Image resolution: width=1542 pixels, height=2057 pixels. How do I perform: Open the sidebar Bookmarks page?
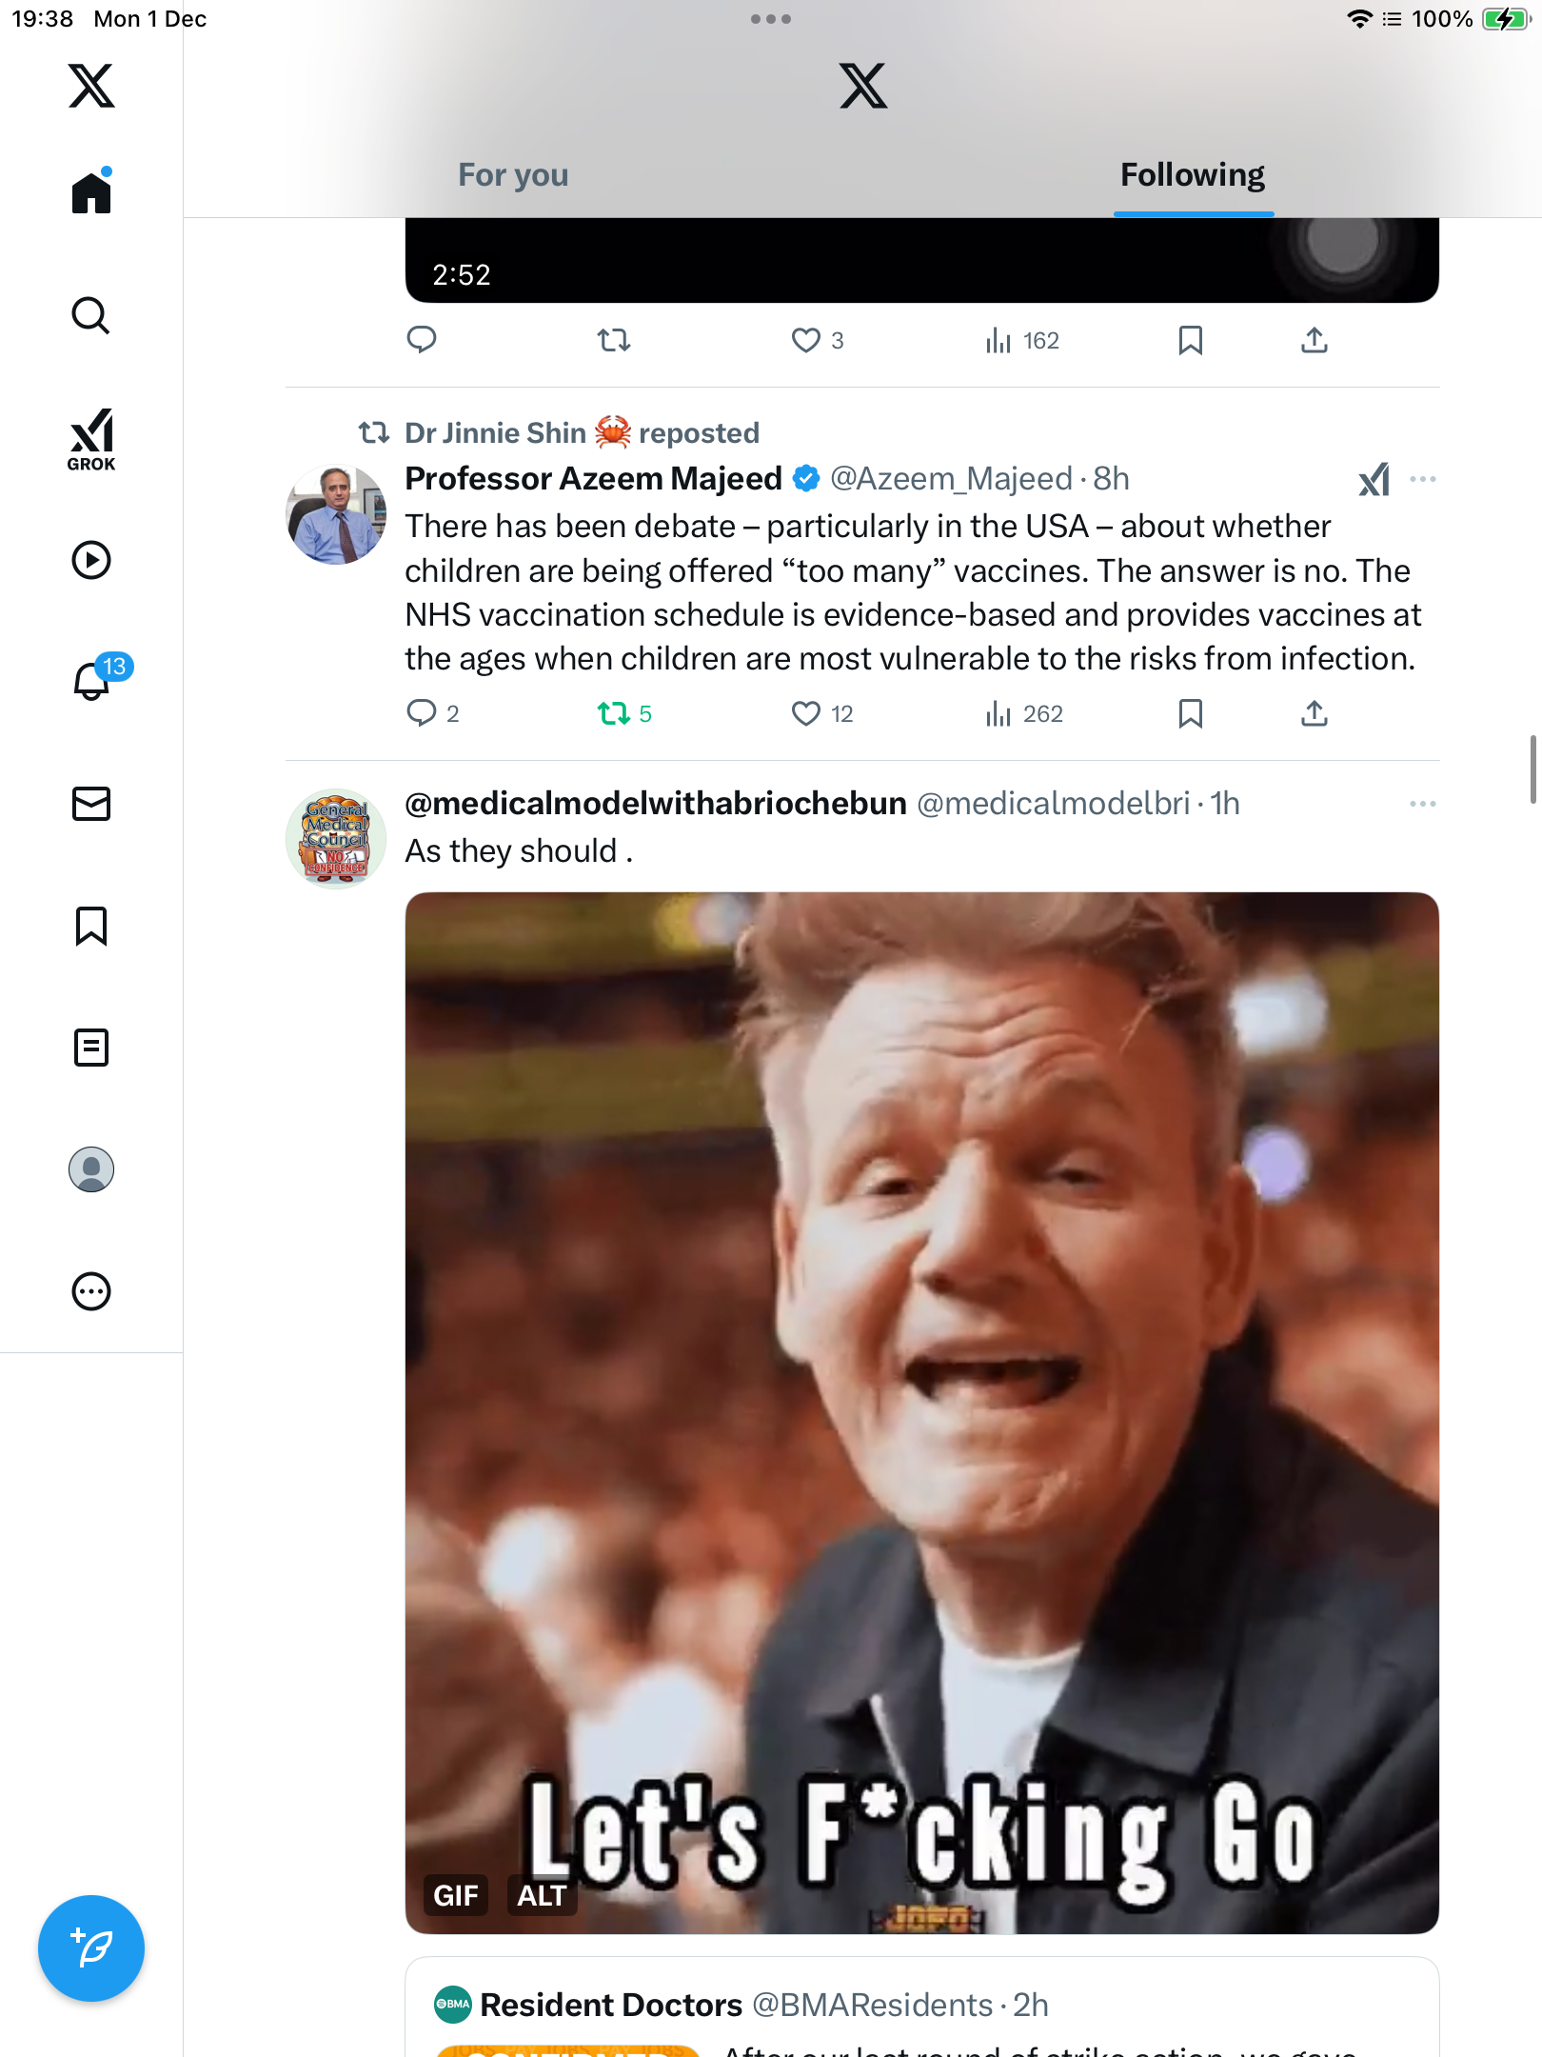(91, 926)
